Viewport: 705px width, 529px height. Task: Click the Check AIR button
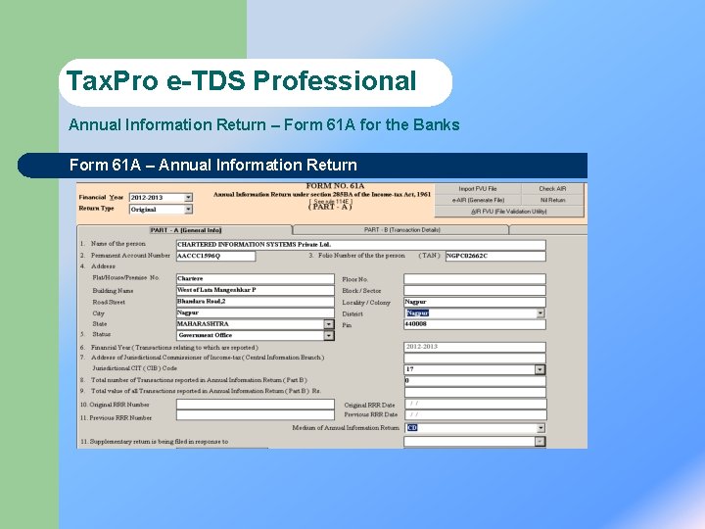(552, 188)
